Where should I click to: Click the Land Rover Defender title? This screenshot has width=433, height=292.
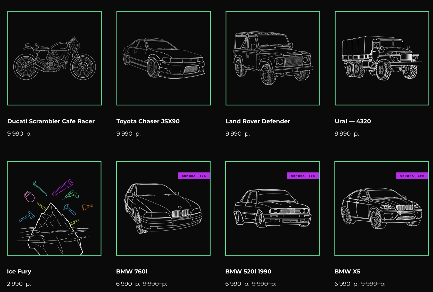[258, 121]
